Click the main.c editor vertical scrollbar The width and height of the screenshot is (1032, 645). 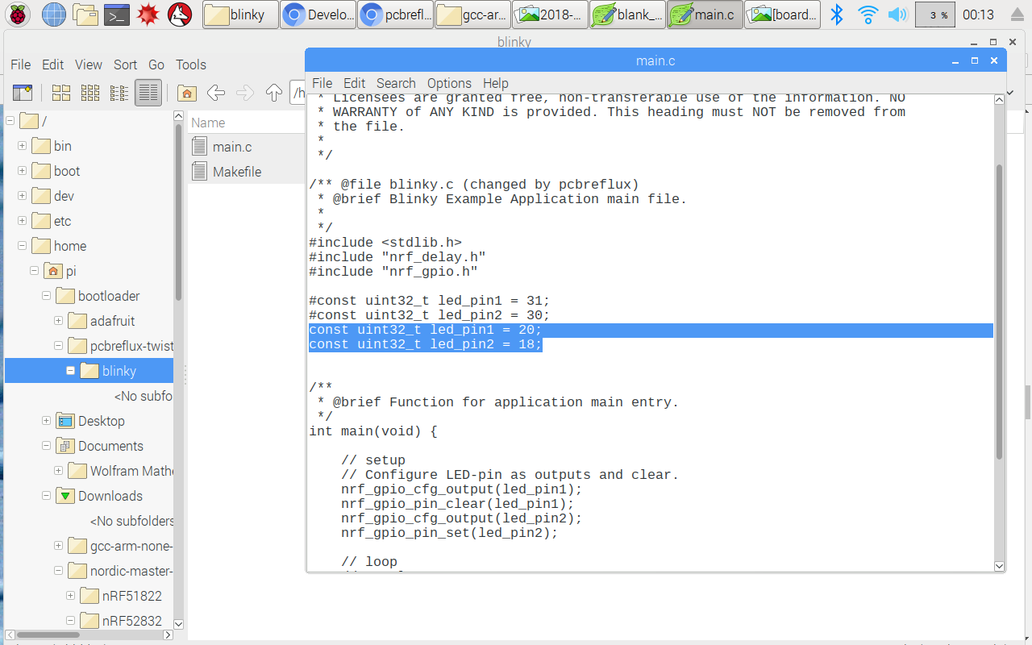point(1000,310)
